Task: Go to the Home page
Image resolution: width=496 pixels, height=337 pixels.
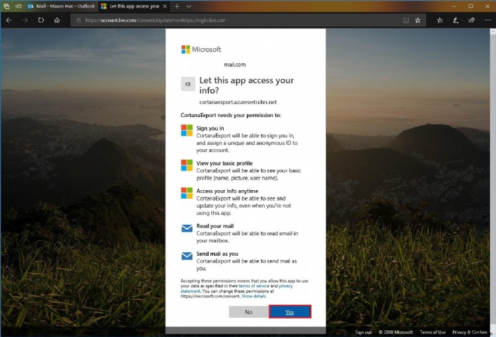Action: tap(57, 20)
